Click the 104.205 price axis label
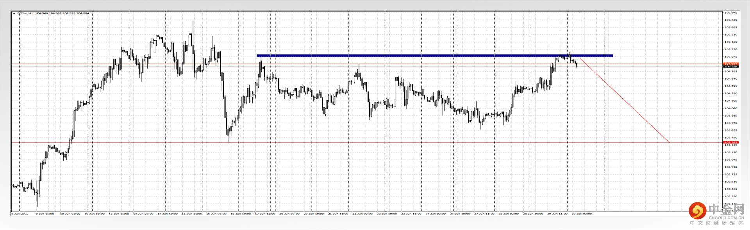Viewport: 750px width, 230px height. pyautogui.click(x=731, y=101)
